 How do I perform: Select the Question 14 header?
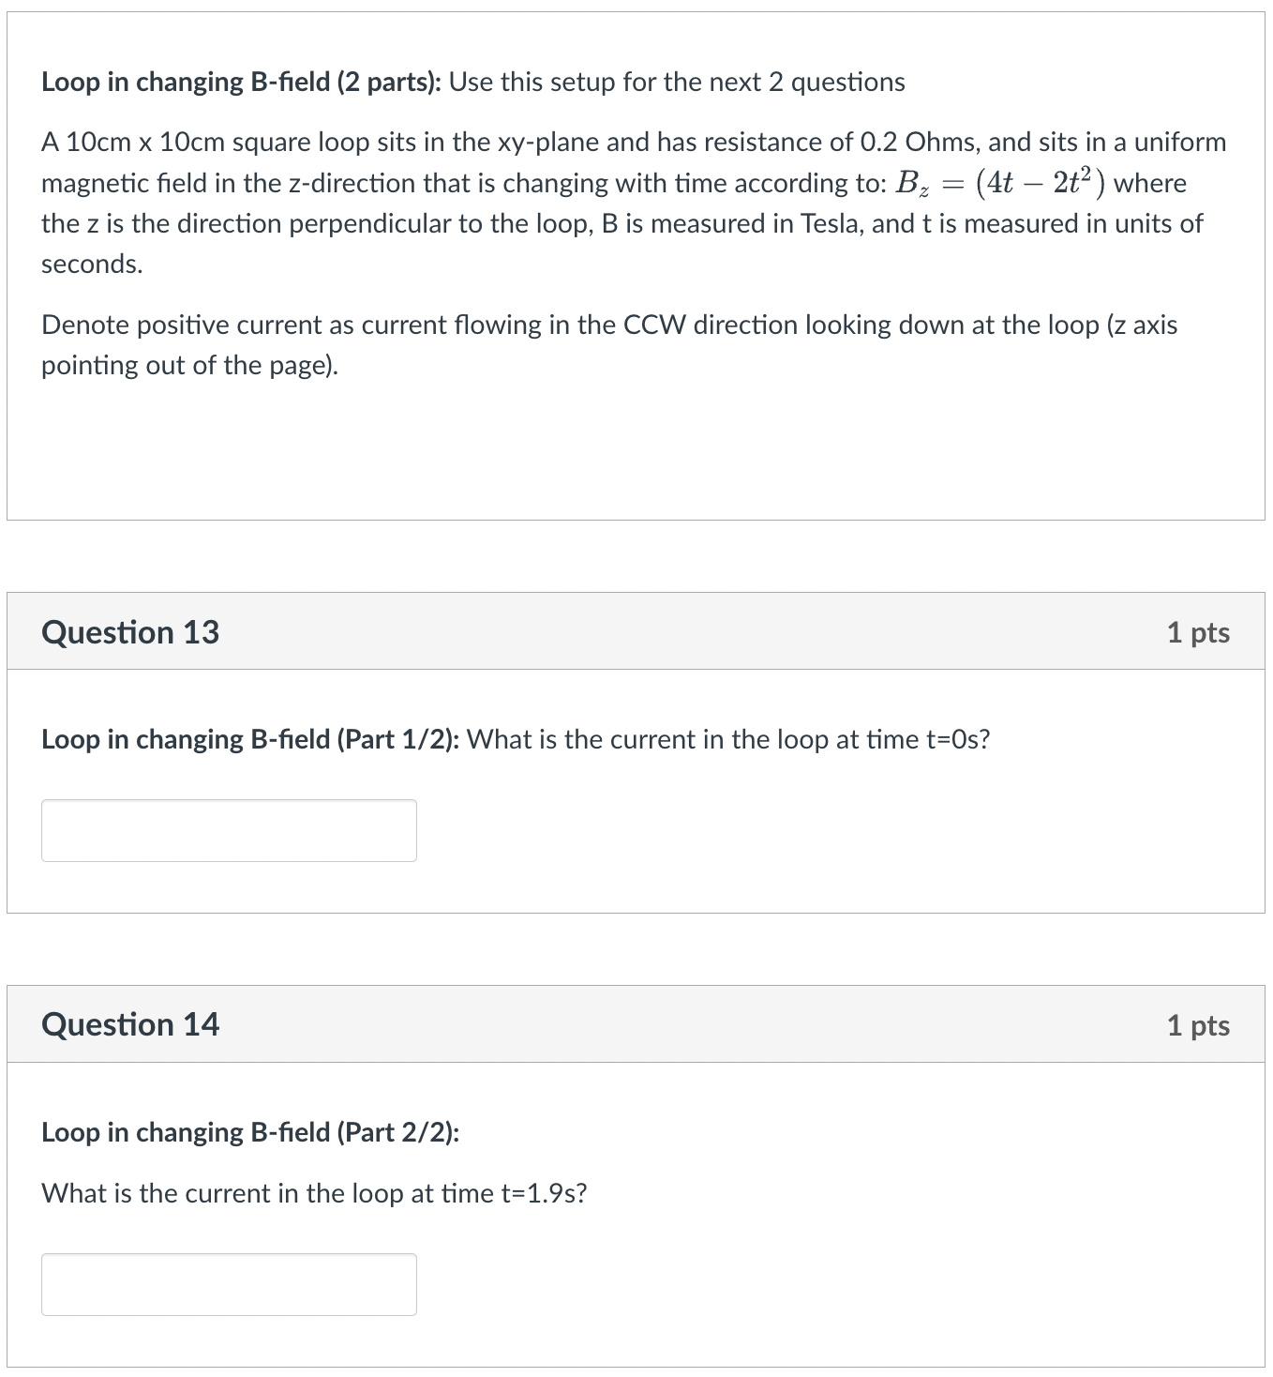[x=130, y=1024]
